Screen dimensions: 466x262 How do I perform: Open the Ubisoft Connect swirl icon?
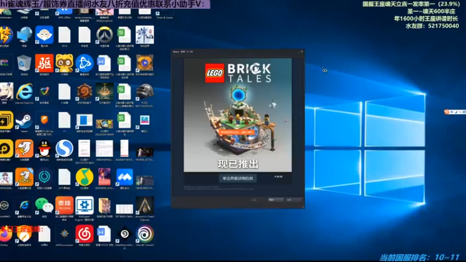(x=144, y=234)
